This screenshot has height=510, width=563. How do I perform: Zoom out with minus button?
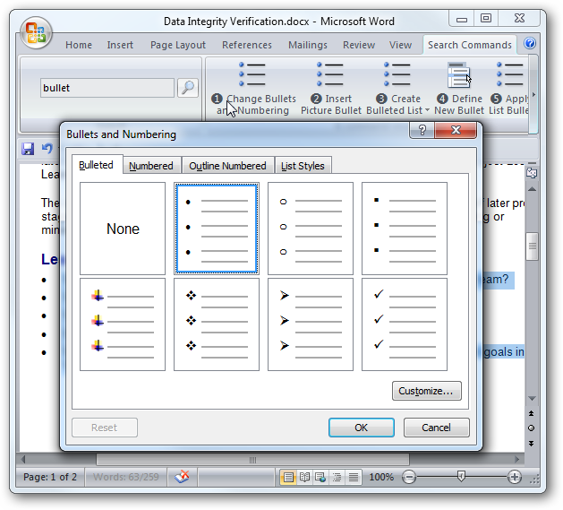click(409, 477)
